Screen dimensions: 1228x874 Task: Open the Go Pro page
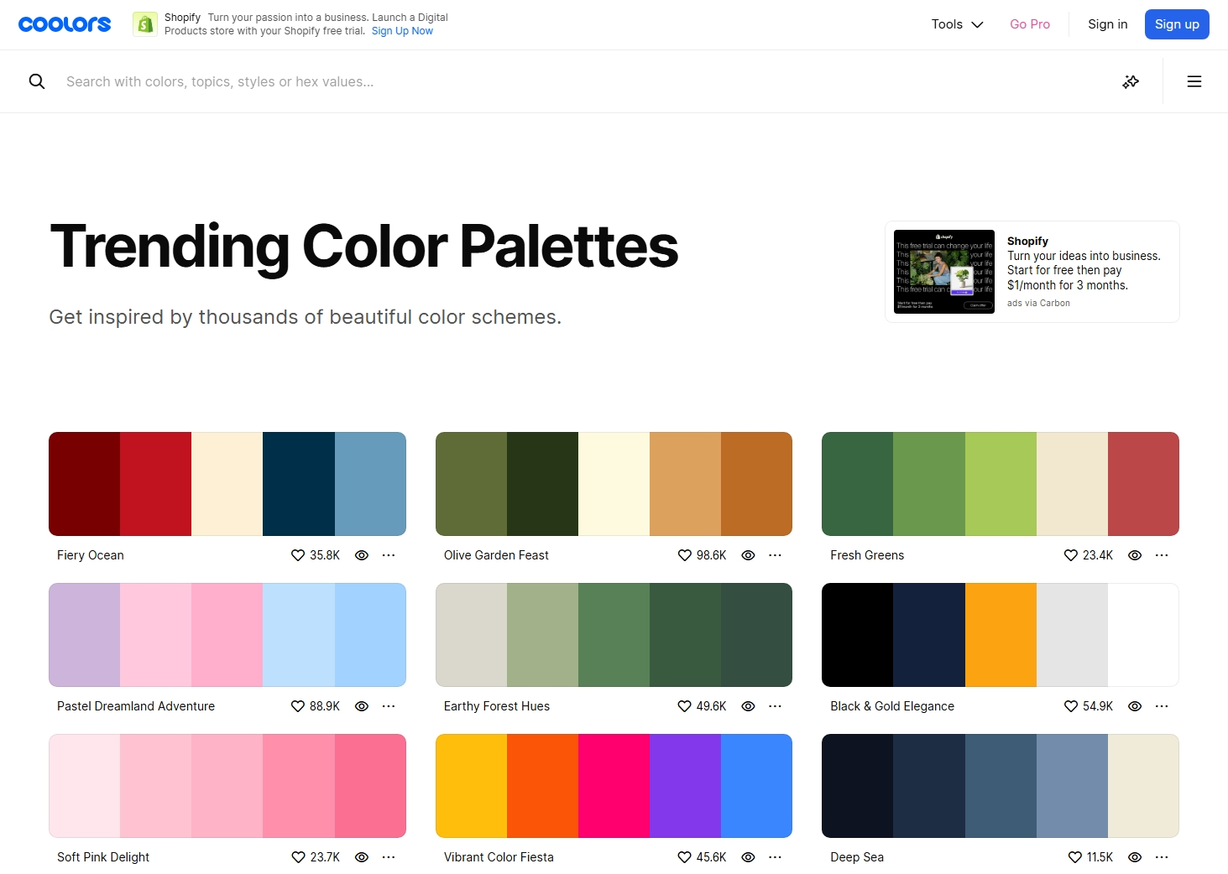pos(1030,24)
